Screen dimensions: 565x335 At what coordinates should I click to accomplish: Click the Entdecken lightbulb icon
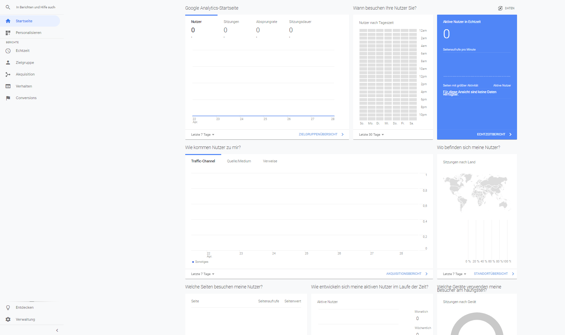[8, 308]
